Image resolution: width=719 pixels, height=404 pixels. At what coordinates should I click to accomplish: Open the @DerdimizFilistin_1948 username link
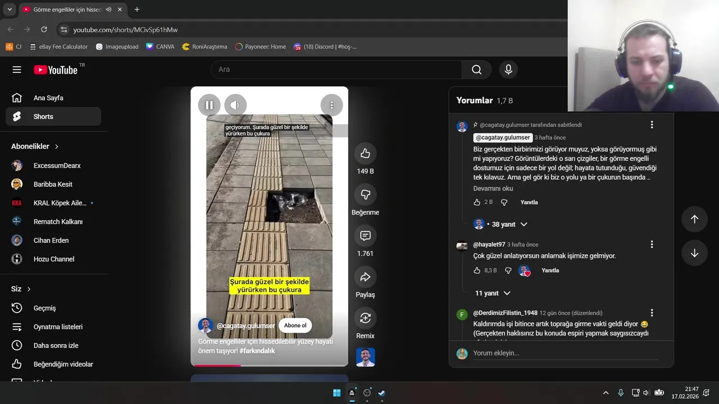click(506, 313)
